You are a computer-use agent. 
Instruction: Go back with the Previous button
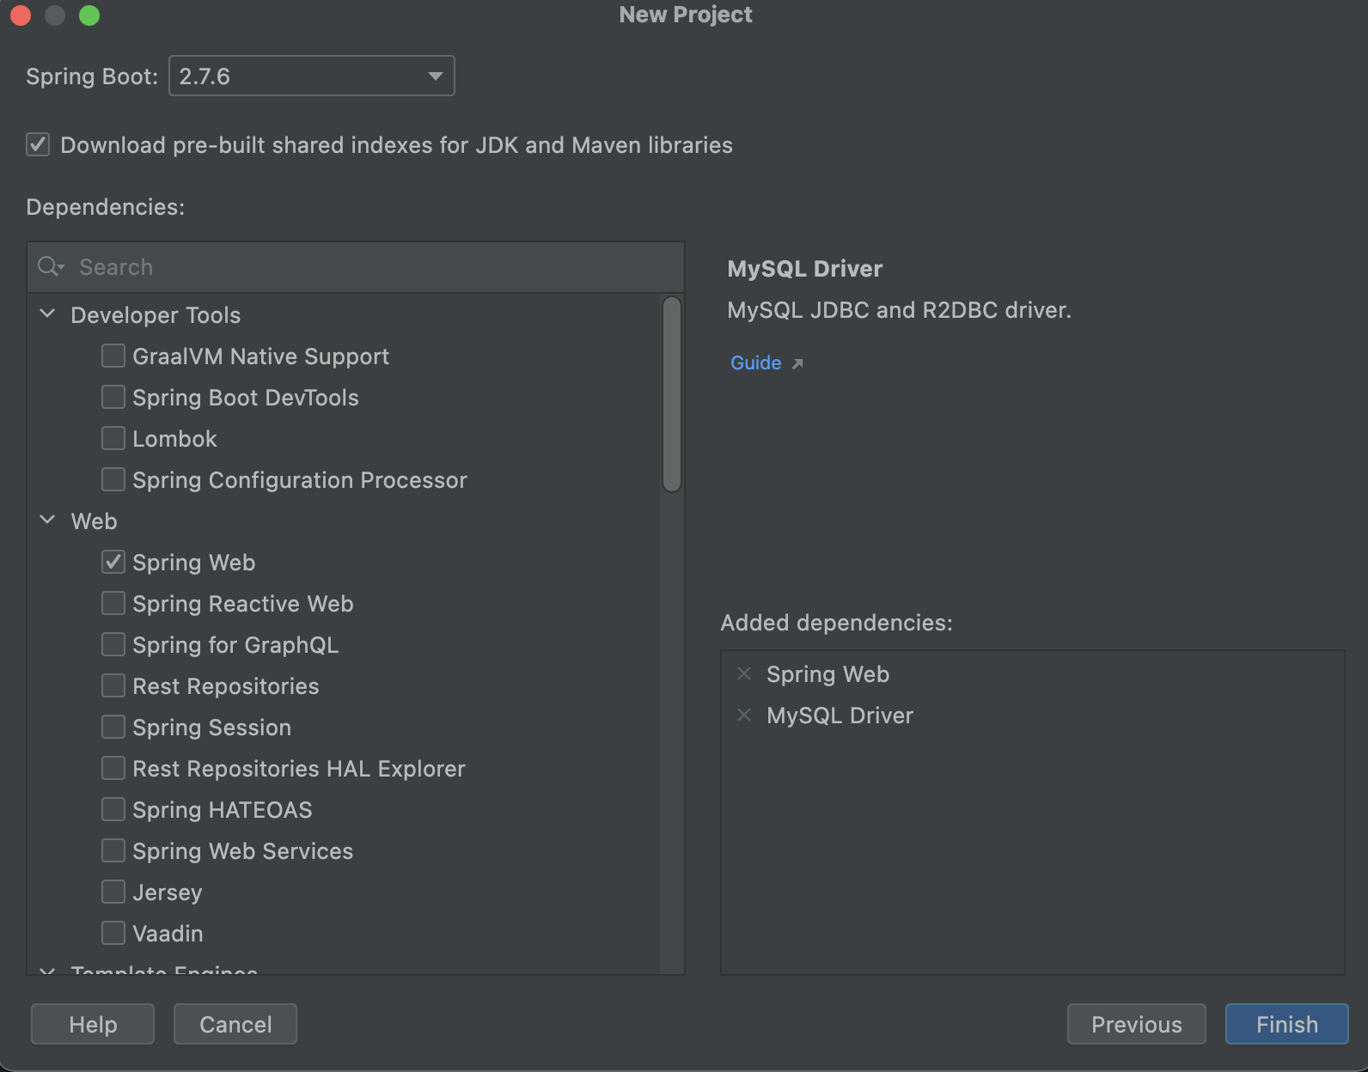coord(1136,1024)
